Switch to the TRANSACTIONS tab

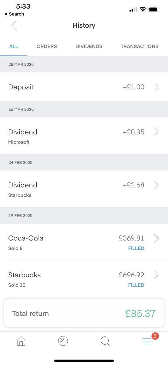[139, 47]
